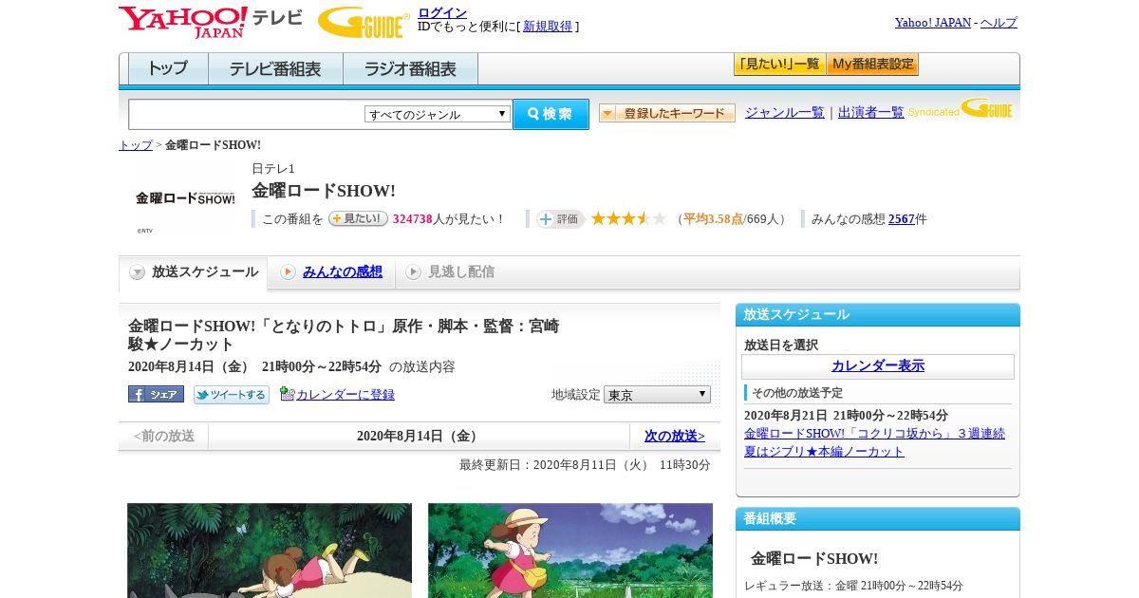Open 出演者一覧 link
The height and width of the screenshot is (598, 1139).
point(871,113)
